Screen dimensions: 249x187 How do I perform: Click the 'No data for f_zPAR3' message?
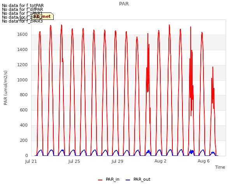coord(22,21)
